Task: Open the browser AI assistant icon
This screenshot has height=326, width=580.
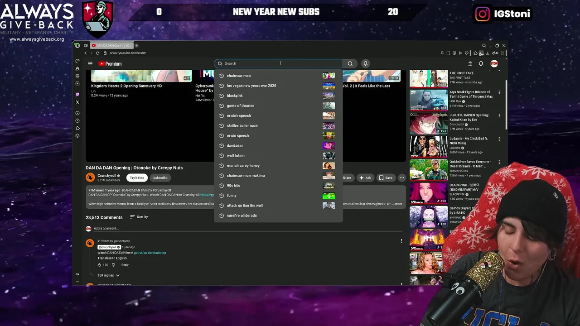Action: point(495,53)
